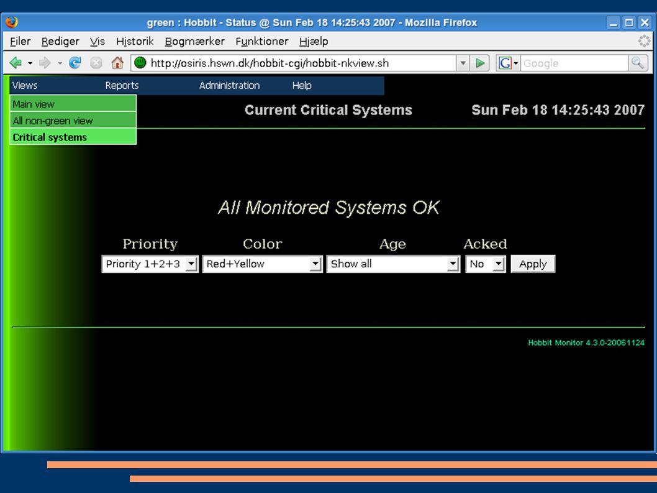Click the search magnifier icon
Image resolution: width=657 pixels, height=493 pixels.
638,63
